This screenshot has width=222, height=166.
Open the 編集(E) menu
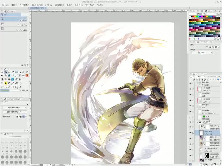[x=14, y=5]
